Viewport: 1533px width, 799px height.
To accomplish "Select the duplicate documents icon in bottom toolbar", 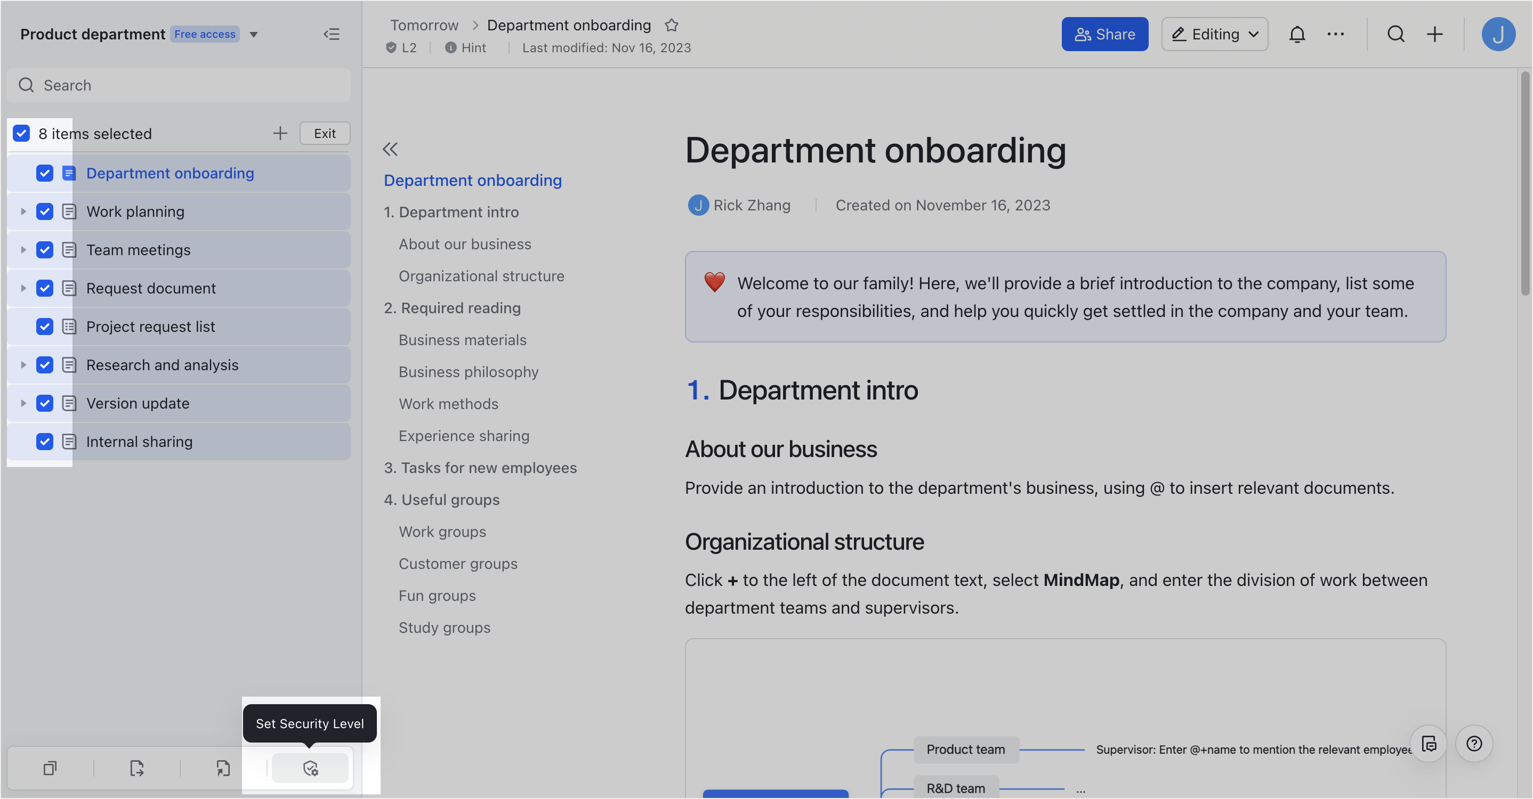I will tap(50, 768).
